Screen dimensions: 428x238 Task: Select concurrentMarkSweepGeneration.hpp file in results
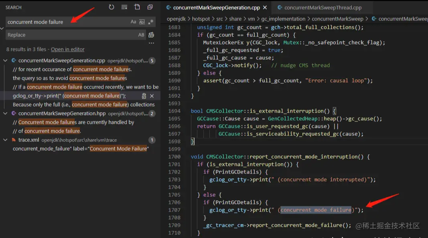[x=62, y=113]
